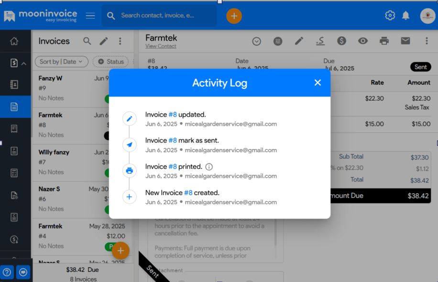Click the orange plus button in top bar
Image resolution: width=438 pixels, height=282 pixels.
coord(234,16)
